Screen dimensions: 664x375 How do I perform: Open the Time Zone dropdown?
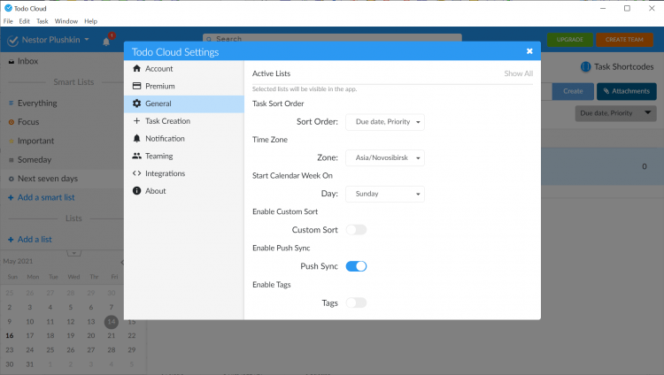click(x=385, y=158)
